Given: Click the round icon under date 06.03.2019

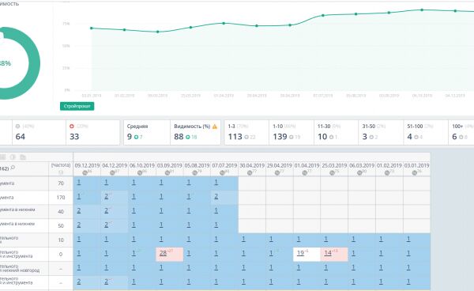Looking at the screenshot, I should click(x=359, y=172).
